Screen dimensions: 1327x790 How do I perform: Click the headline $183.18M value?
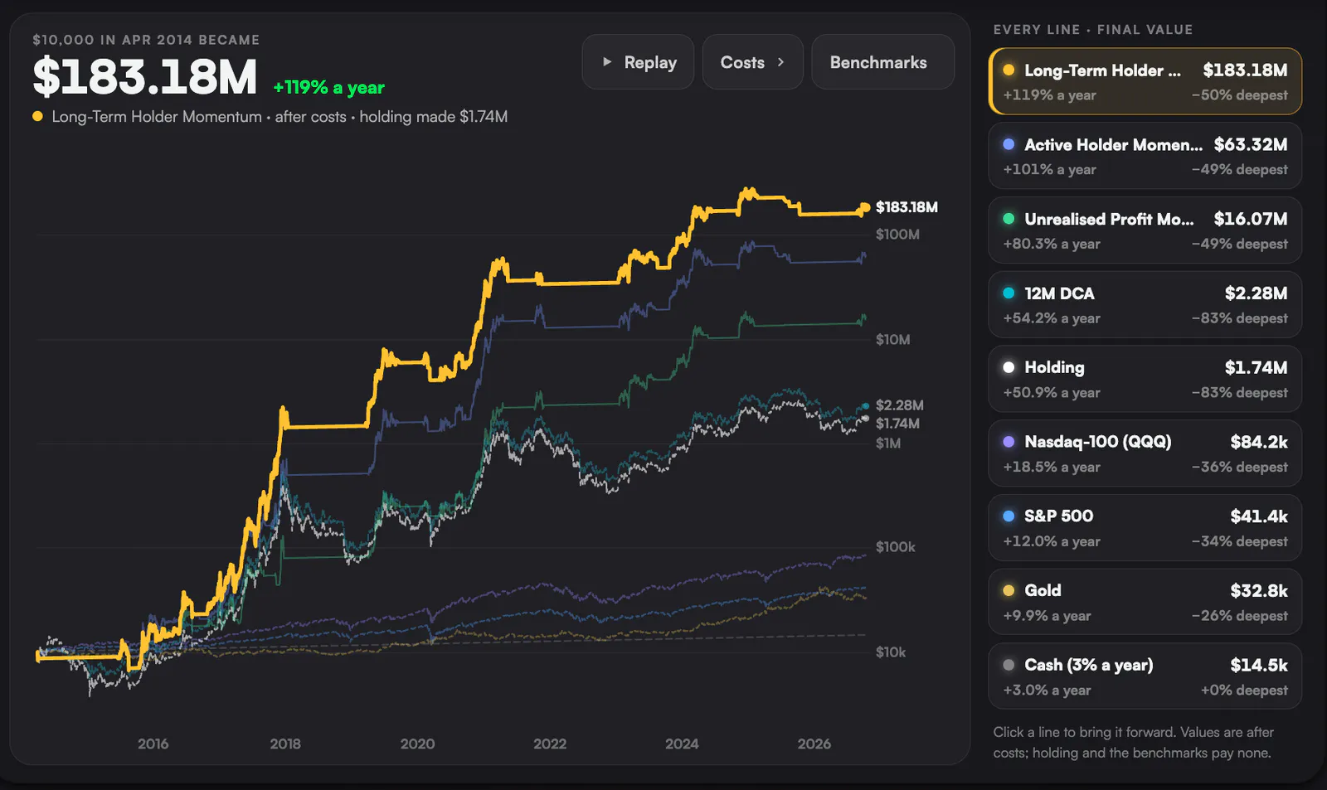[x=145, y=77]
